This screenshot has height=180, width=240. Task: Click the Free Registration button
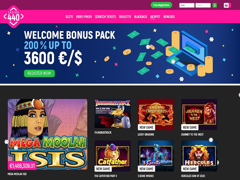(161, 5)
